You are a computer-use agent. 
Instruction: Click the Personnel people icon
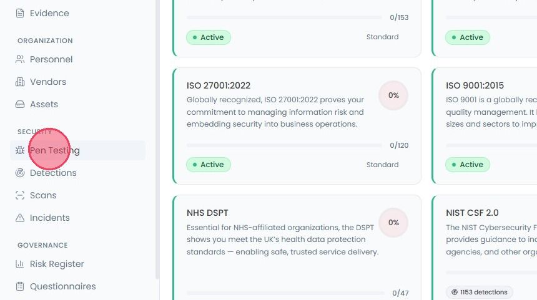pyautogui.click(x=20, y=59)
